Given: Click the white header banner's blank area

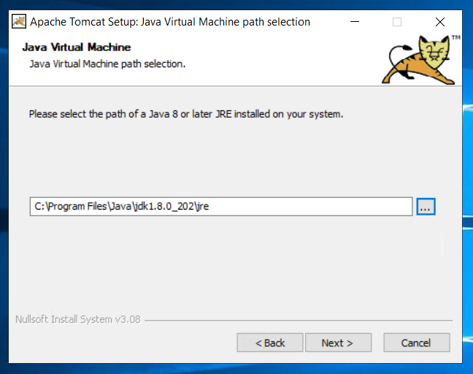Looking at the screenshot, I should pos(272,61).
